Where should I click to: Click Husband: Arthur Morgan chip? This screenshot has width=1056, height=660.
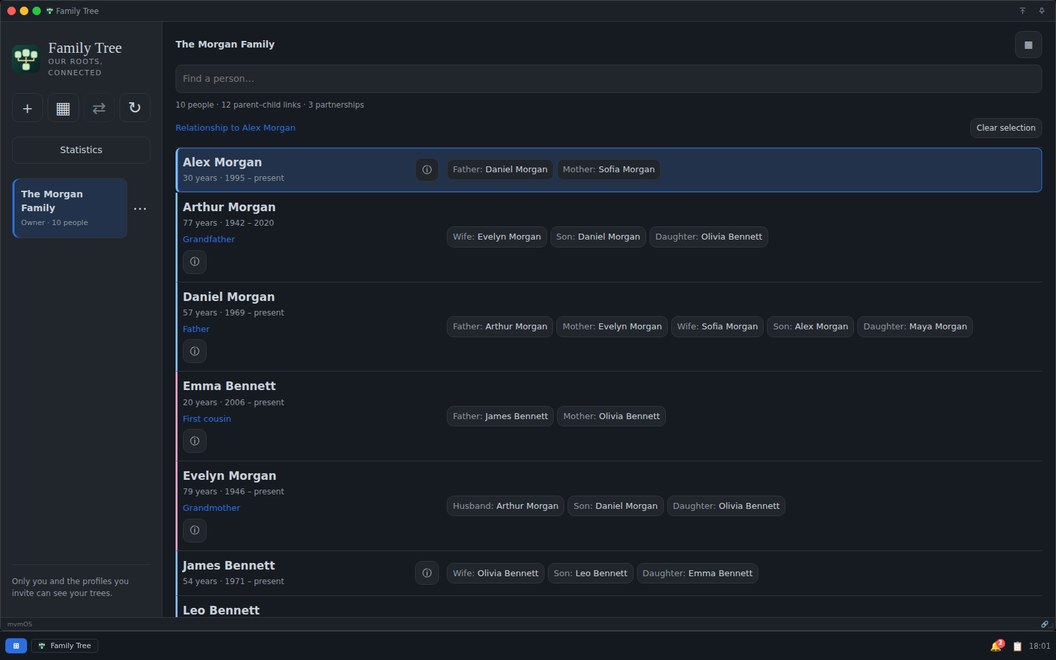506,506
